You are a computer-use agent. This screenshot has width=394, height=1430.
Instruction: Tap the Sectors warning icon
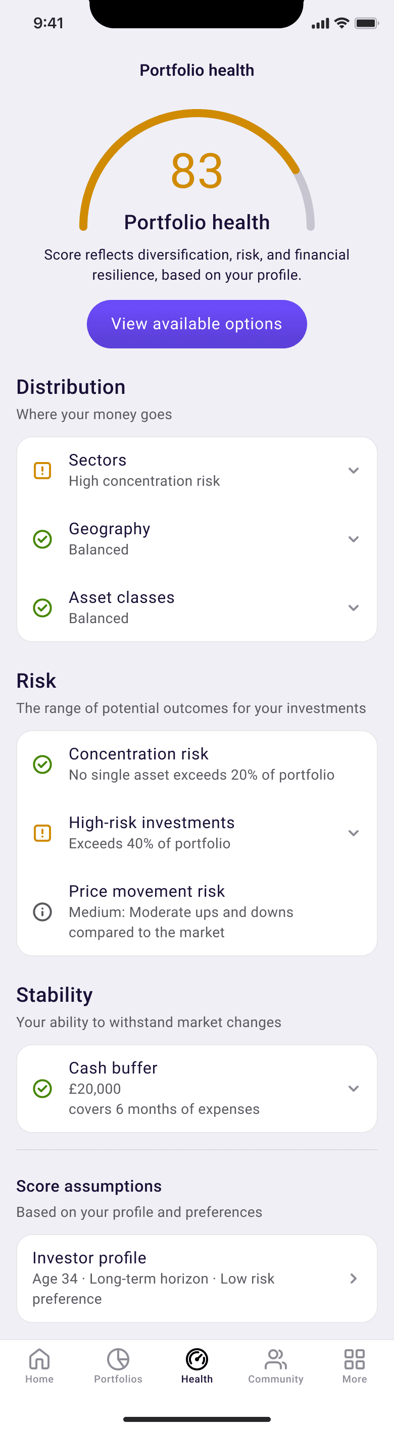(42, 471)
